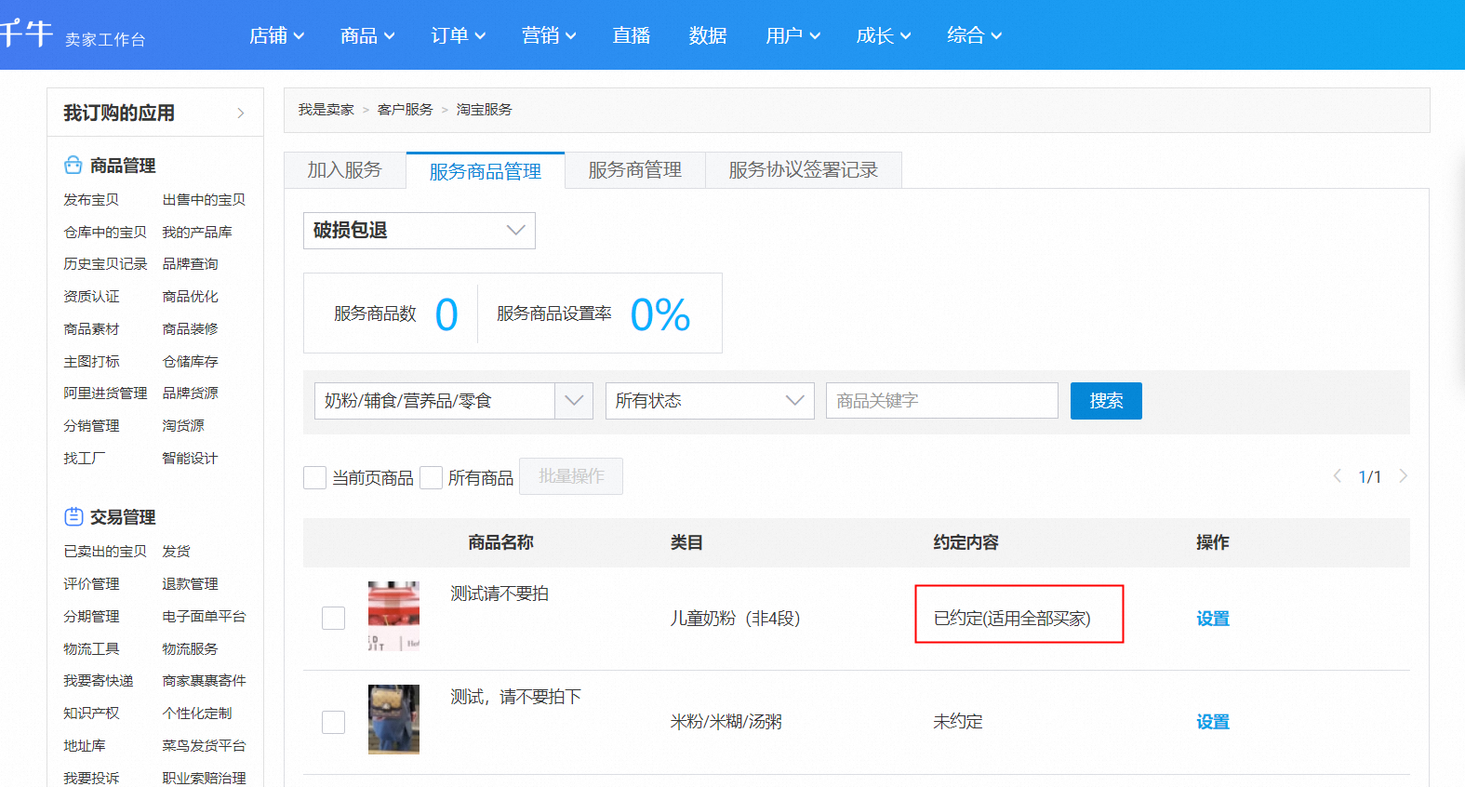Click 设置 for 米粉/米糊/汤粥 row
This screenshot has height=787, width=1465.
(1213, 722)
